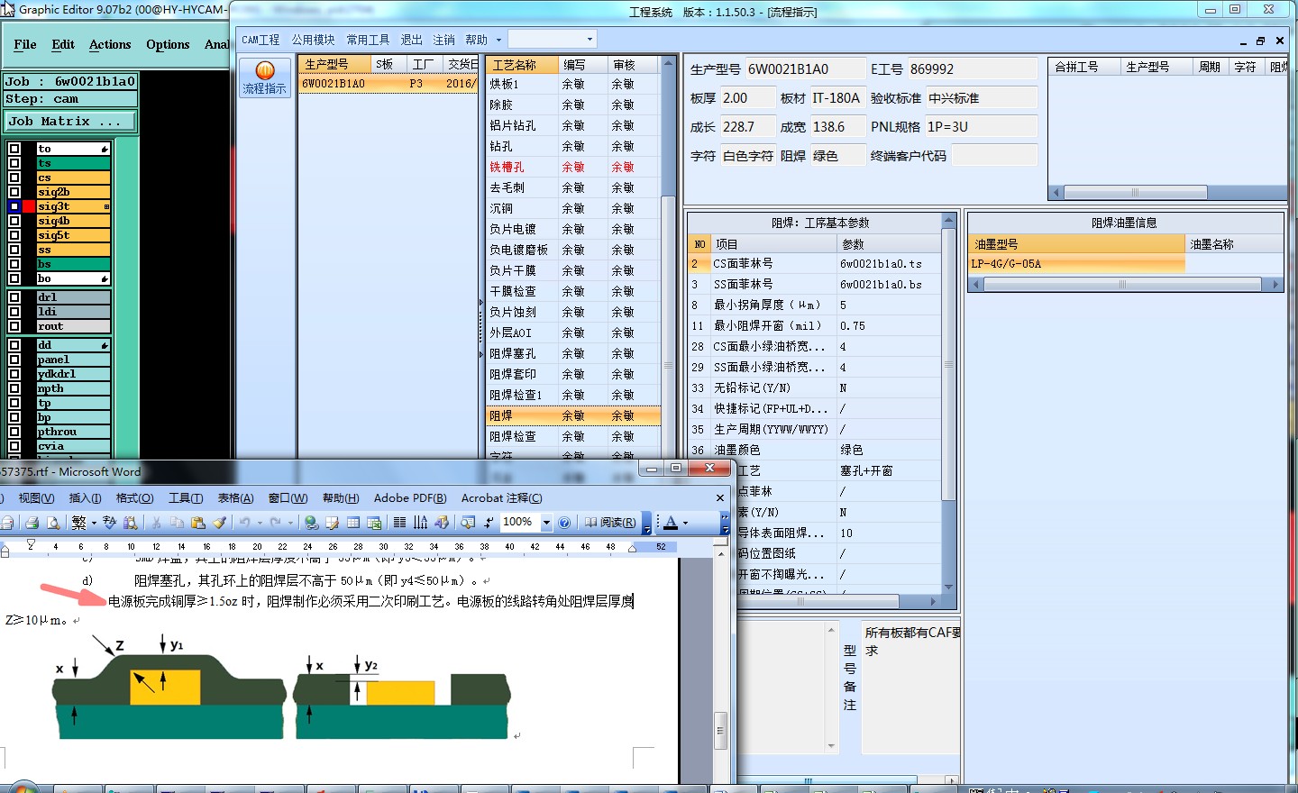Click Word's spelling check icon
Screen dimensions: 1298x793
pyautogui.click(x=109, y=523)
